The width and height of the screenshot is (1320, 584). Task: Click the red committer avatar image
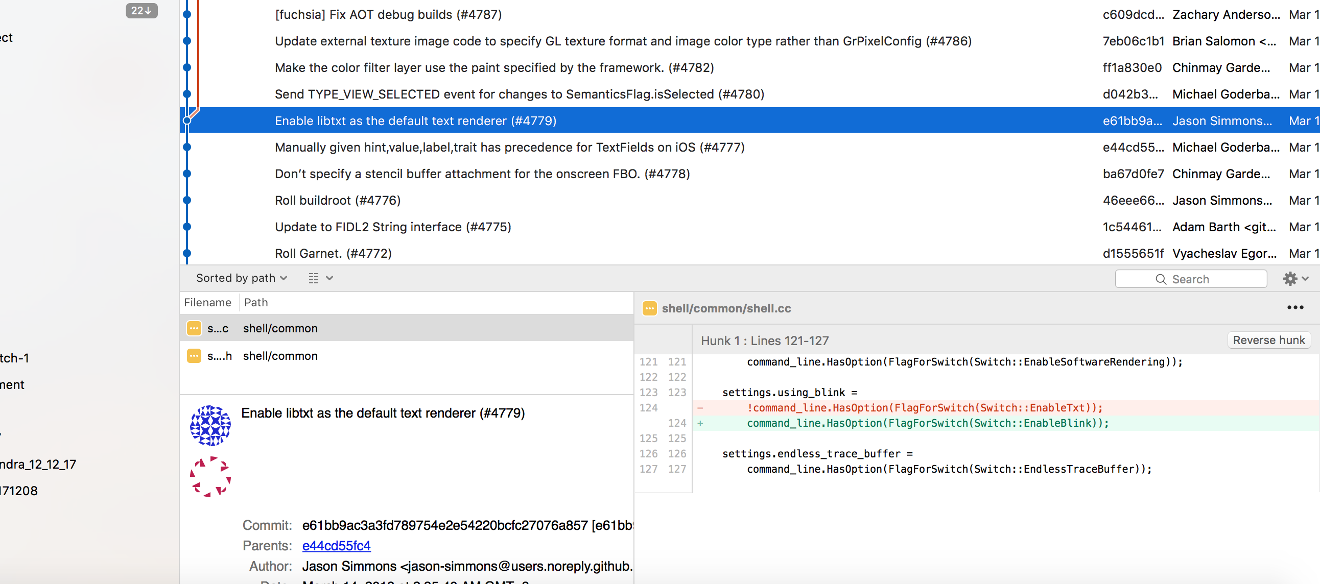point(210,477)
